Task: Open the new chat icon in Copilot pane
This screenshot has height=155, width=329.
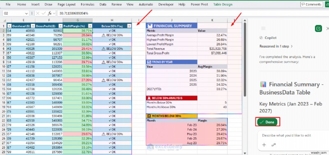Action: click(x=318, y=28)
